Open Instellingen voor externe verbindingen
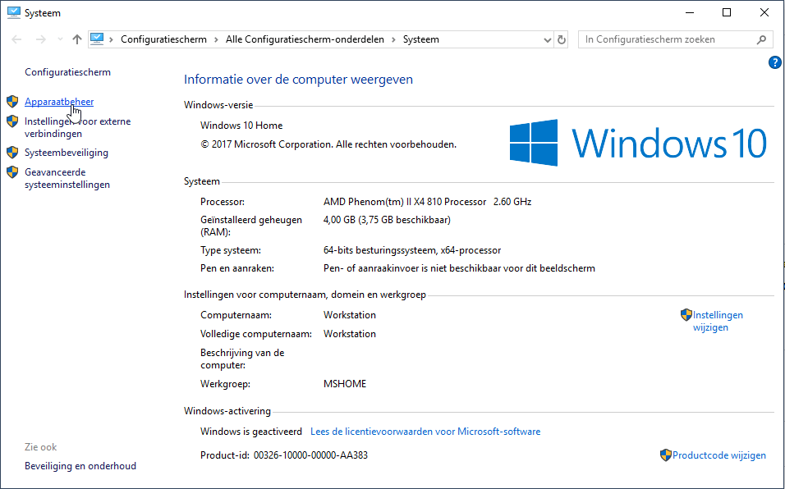Screen dimensions: 785x489 (x=77, y=127)
